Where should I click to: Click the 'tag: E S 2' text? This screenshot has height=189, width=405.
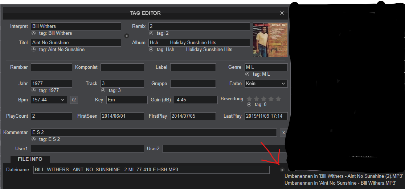[50, 139]
